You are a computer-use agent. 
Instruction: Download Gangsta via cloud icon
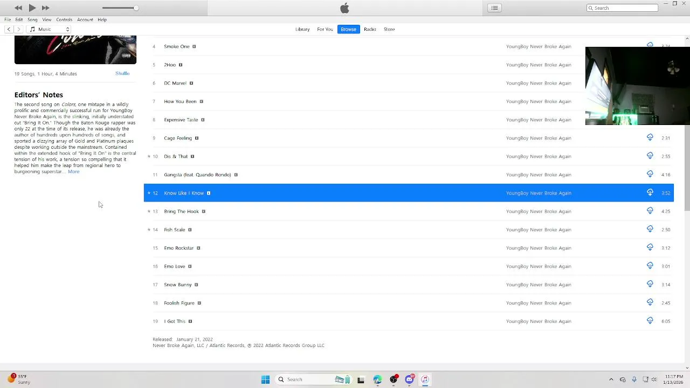click(x=650, y=174)
